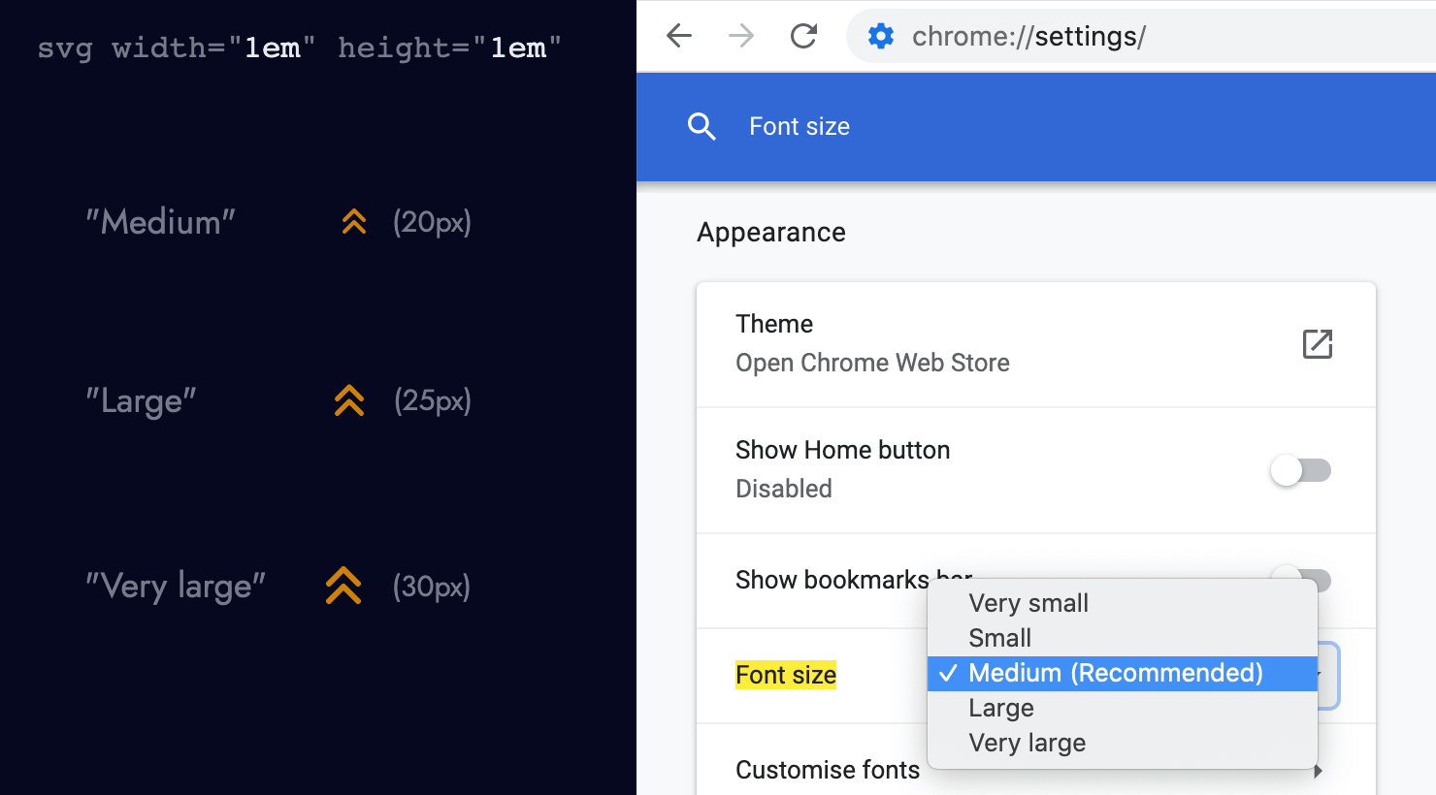Click the search magnifier icon in settings

(x=702, y=126)
